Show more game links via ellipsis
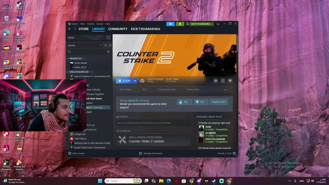Viewport: 329px width, 185px height. [226, 90]
